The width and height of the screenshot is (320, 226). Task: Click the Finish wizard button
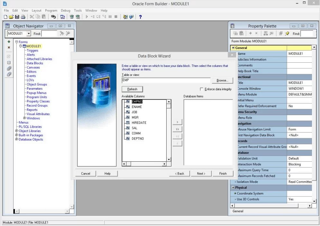tap(223, 174)
